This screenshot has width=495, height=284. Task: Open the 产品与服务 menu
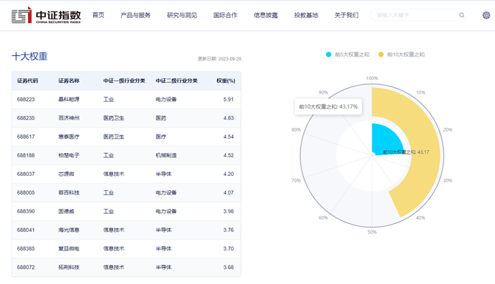tap(135, 15)
